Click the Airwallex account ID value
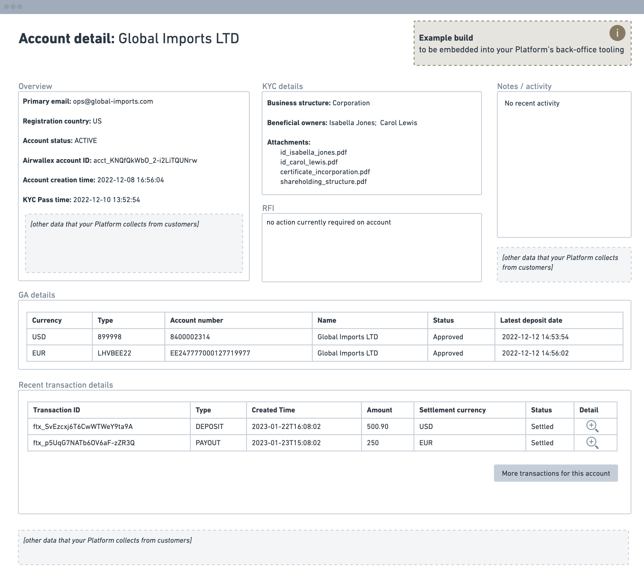 click(x=145, y=161)
